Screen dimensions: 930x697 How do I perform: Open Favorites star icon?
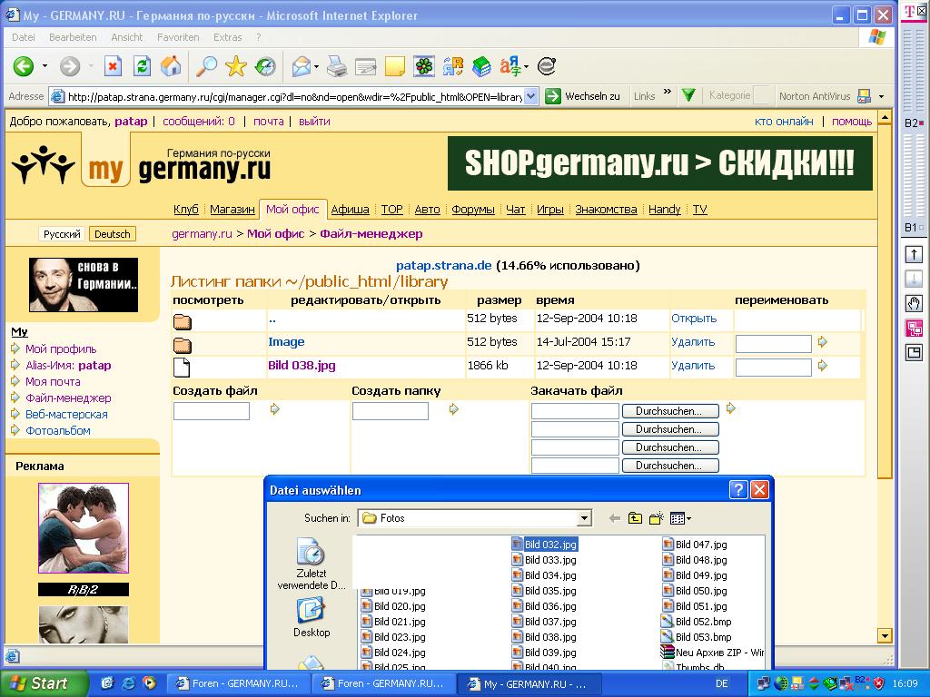point(235,66)
